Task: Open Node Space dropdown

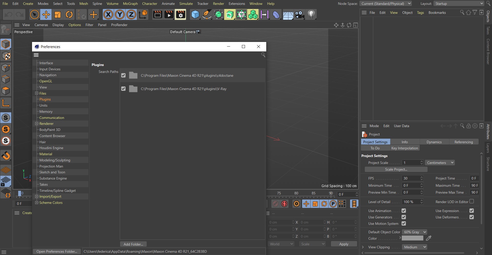Action: pyautogui.click(x=386, y=4)
